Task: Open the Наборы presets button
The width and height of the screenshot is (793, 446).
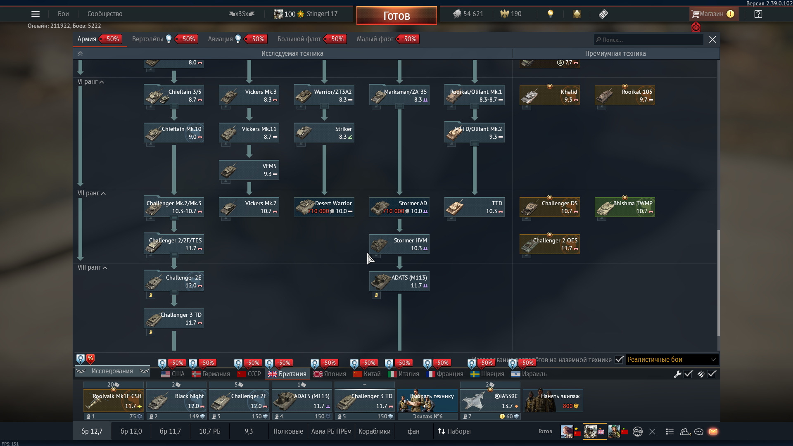Action: (x=454, y=432)
